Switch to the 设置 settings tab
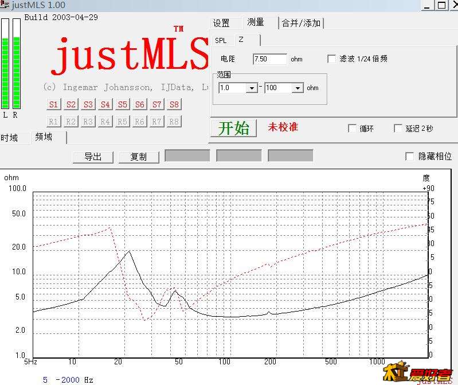Image resolution: width=458 pixels, height=385 pixels. coord(221,23)
